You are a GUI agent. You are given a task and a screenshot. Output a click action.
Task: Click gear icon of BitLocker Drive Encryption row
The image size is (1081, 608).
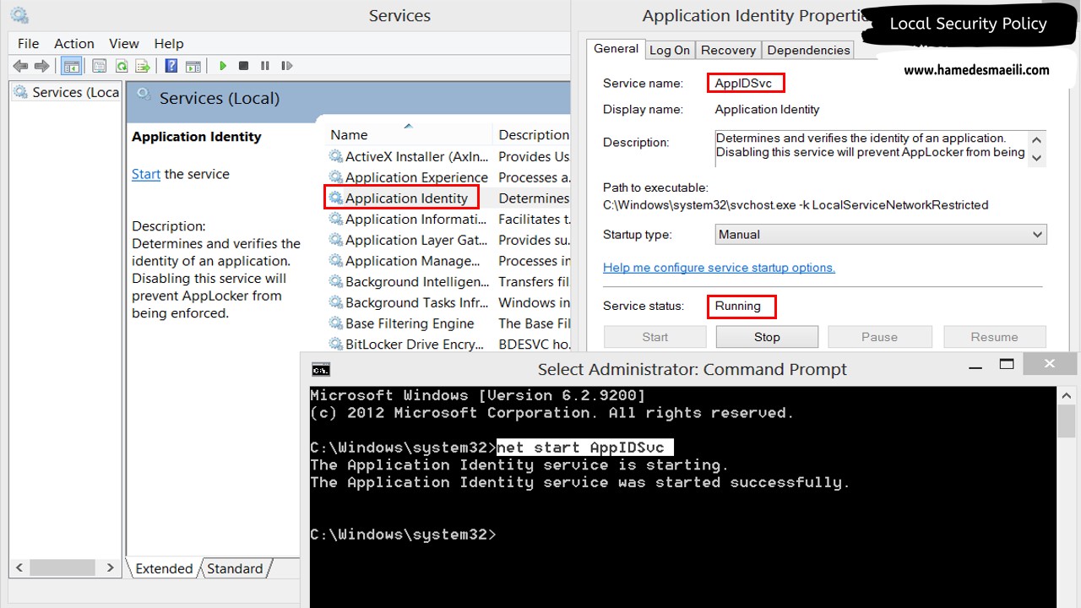[335, 345]
